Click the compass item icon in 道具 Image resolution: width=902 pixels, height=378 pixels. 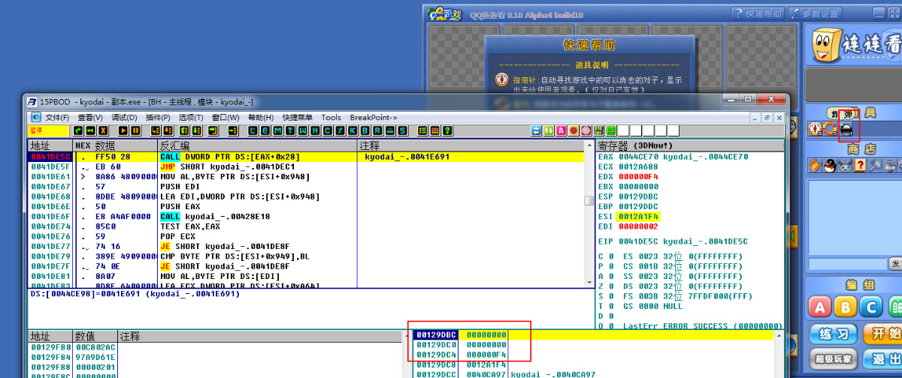[x=815, y=130]
